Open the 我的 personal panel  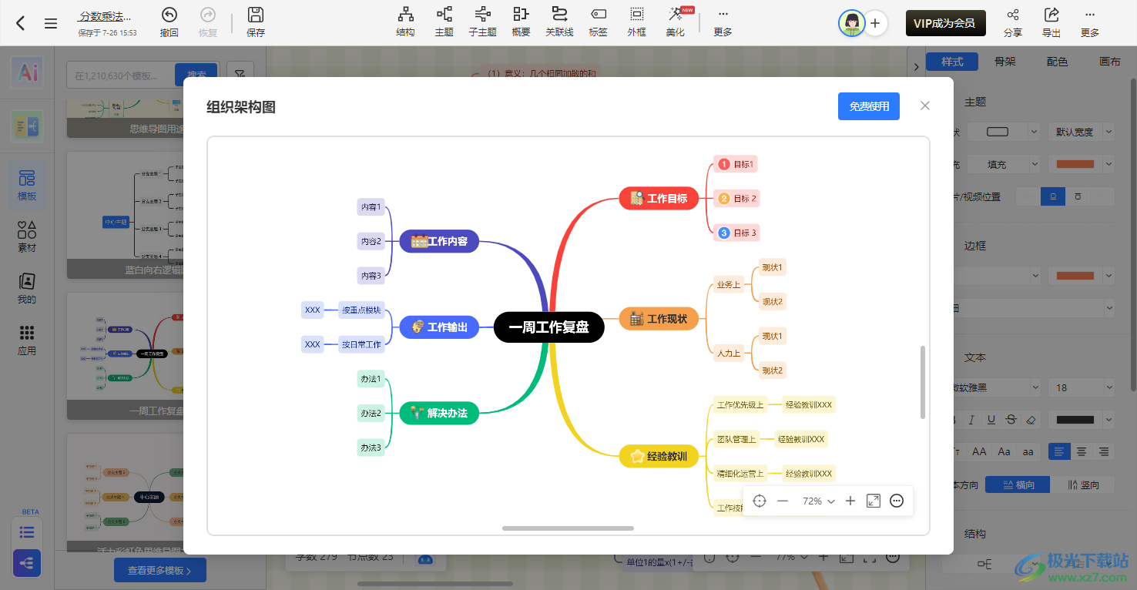coord(27,288)
